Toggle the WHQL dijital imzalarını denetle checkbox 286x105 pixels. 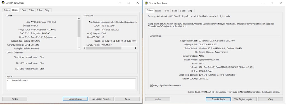pos(151,85)
